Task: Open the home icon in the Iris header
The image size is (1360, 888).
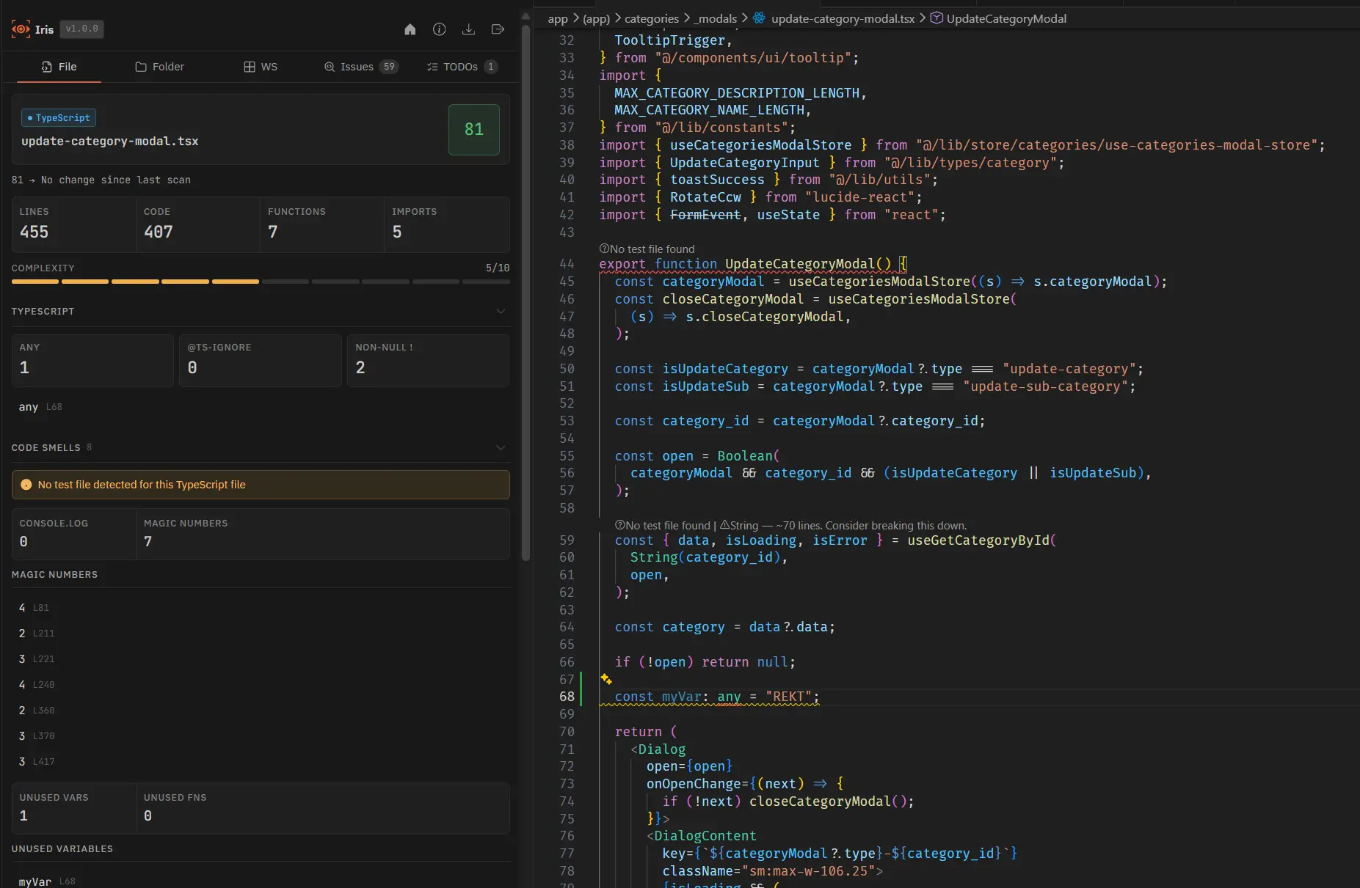Action: pyautogui.click(x=410, y=29)
